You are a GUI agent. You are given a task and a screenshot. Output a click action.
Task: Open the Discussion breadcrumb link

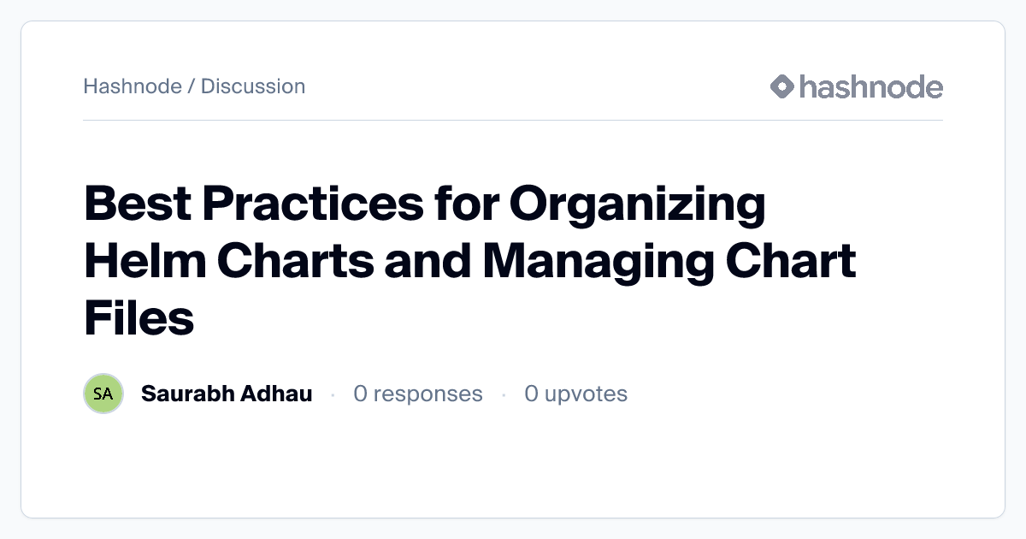(253, 86)
